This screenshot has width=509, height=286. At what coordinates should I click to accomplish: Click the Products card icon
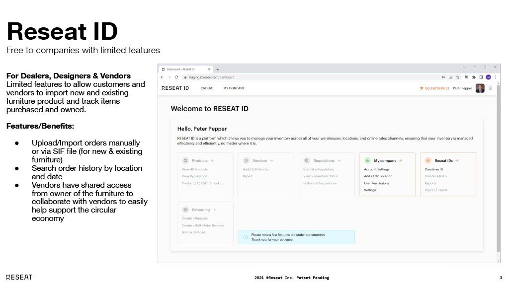(x=185, y=160)
